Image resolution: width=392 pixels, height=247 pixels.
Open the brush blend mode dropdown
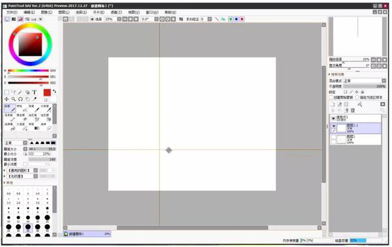[25, 143]
